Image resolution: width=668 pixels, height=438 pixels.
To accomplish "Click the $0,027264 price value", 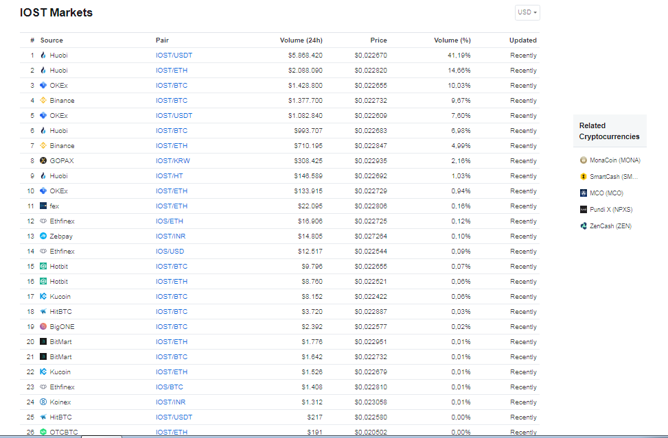I will (371, 236).
